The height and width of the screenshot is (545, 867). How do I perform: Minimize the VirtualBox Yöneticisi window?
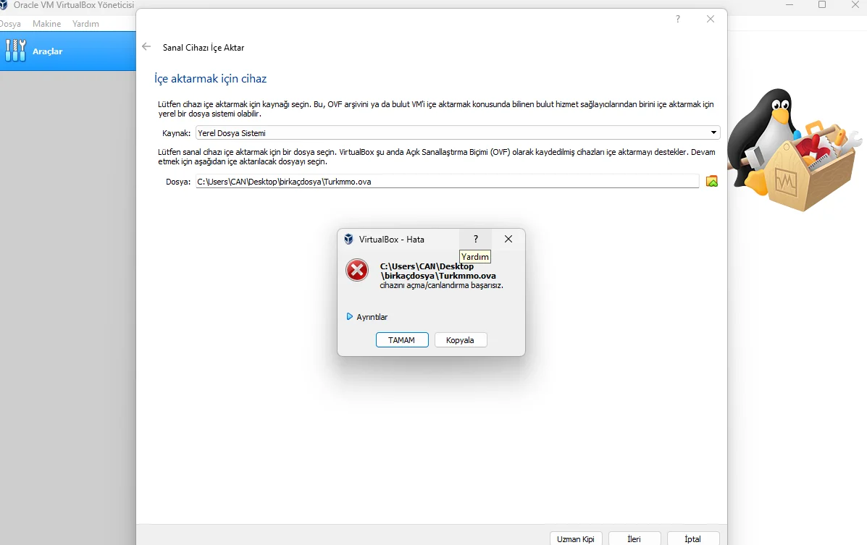(789, 5)
